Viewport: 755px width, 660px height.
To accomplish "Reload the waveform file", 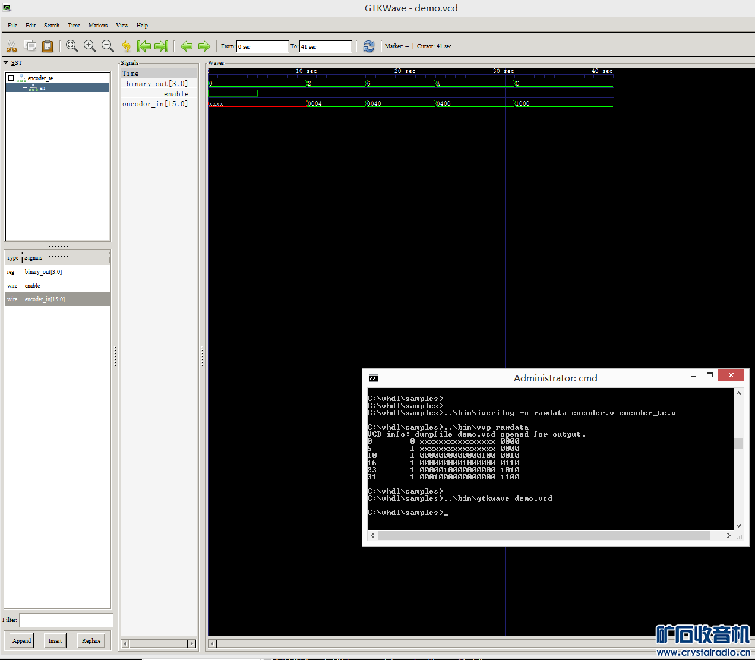I will [x=369, y=46].
